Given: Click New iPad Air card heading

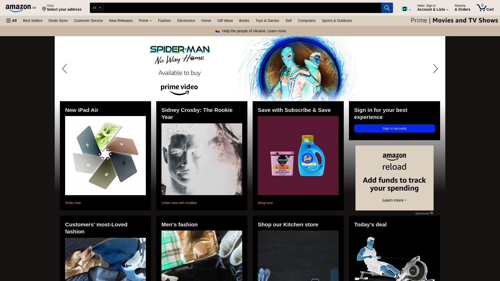Looking at the screenshot, I should [82, 110].
